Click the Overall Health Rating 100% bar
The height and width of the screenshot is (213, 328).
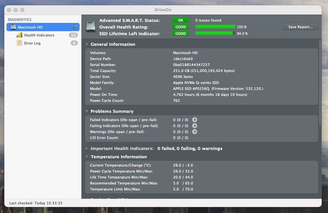click(x=215, y=27)
